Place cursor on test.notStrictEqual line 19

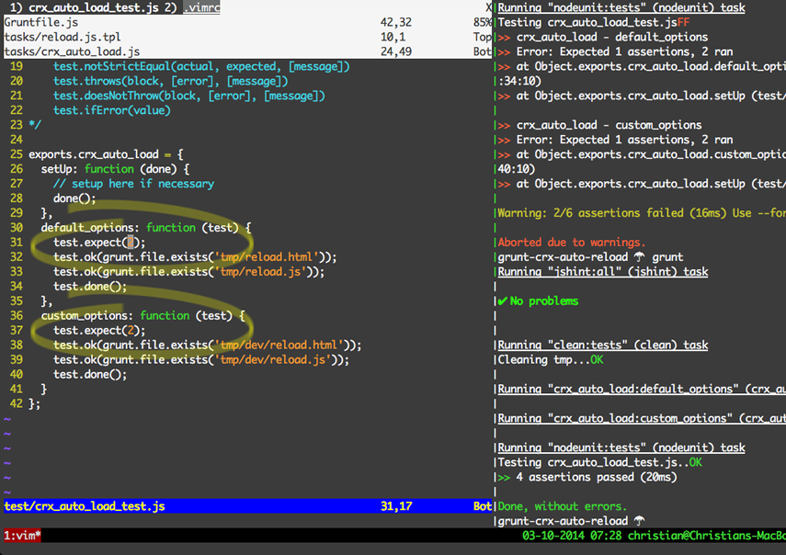point(201,67)
